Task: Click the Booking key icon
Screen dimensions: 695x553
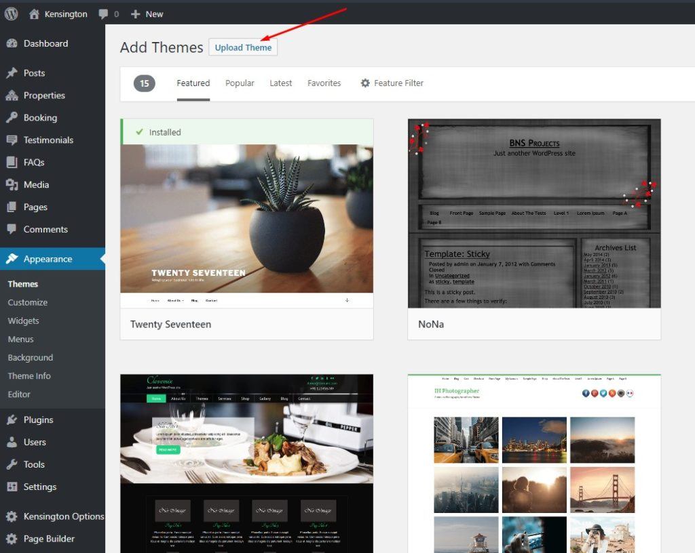Action: click(12, 117)
